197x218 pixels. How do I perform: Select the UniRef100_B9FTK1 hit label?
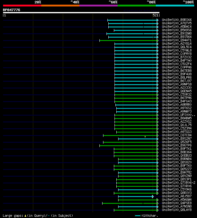click(x=177, y=149)
